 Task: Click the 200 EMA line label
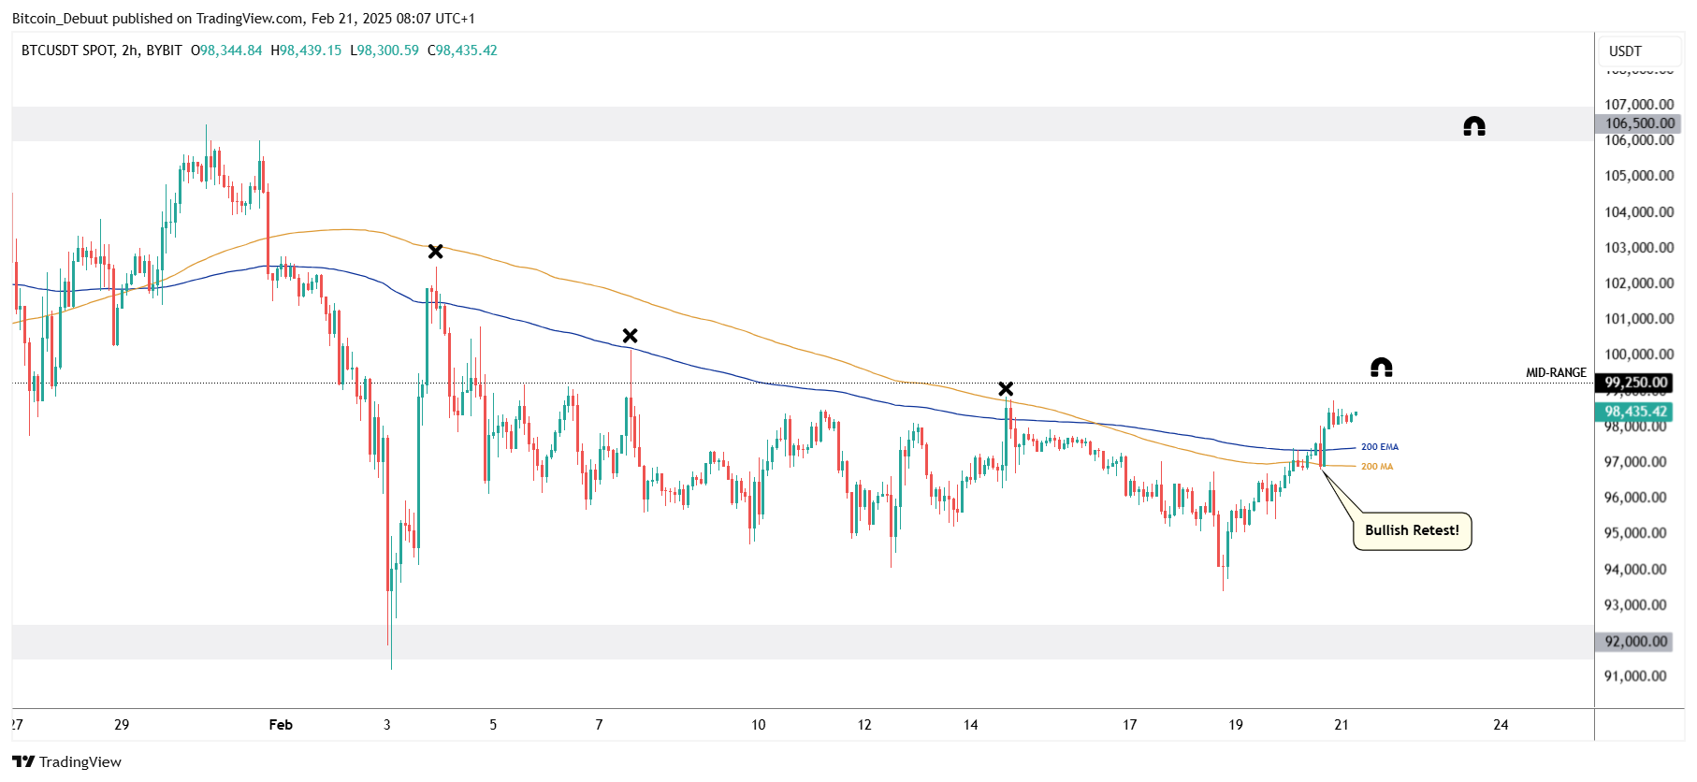1379,447
